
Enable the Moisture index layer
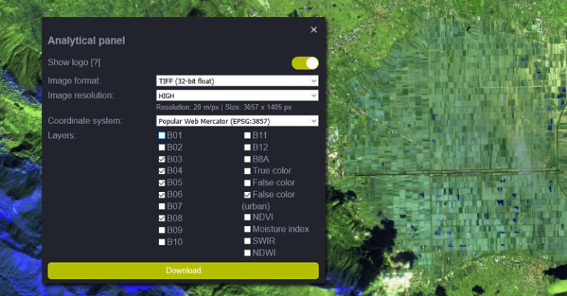tap(247, 229)
